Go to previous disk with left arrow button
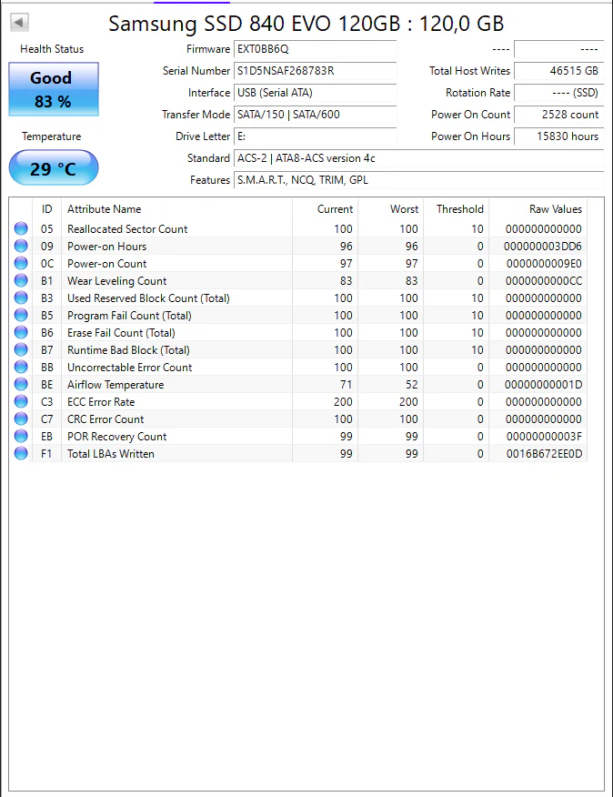 pyautogui.click(x=19, y=23)
